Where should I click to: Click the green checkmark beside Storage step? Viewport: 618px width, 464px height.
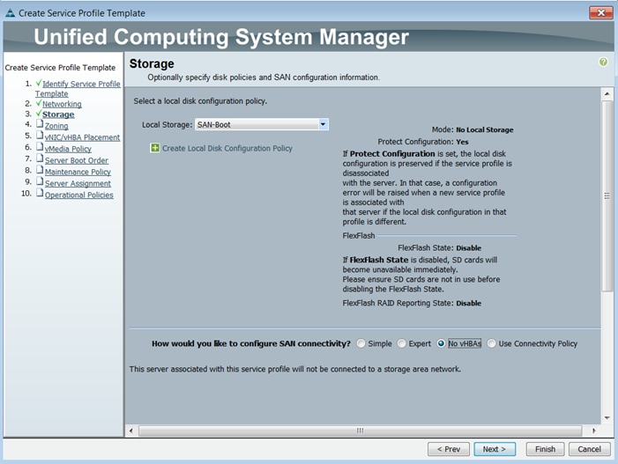point(38,114)
